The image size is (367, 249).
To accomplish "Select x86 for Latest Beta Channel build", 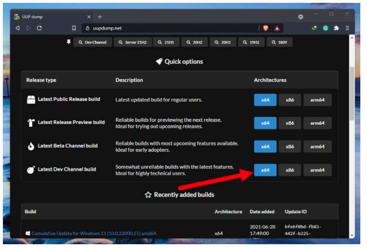I will [x=290, y=146].
